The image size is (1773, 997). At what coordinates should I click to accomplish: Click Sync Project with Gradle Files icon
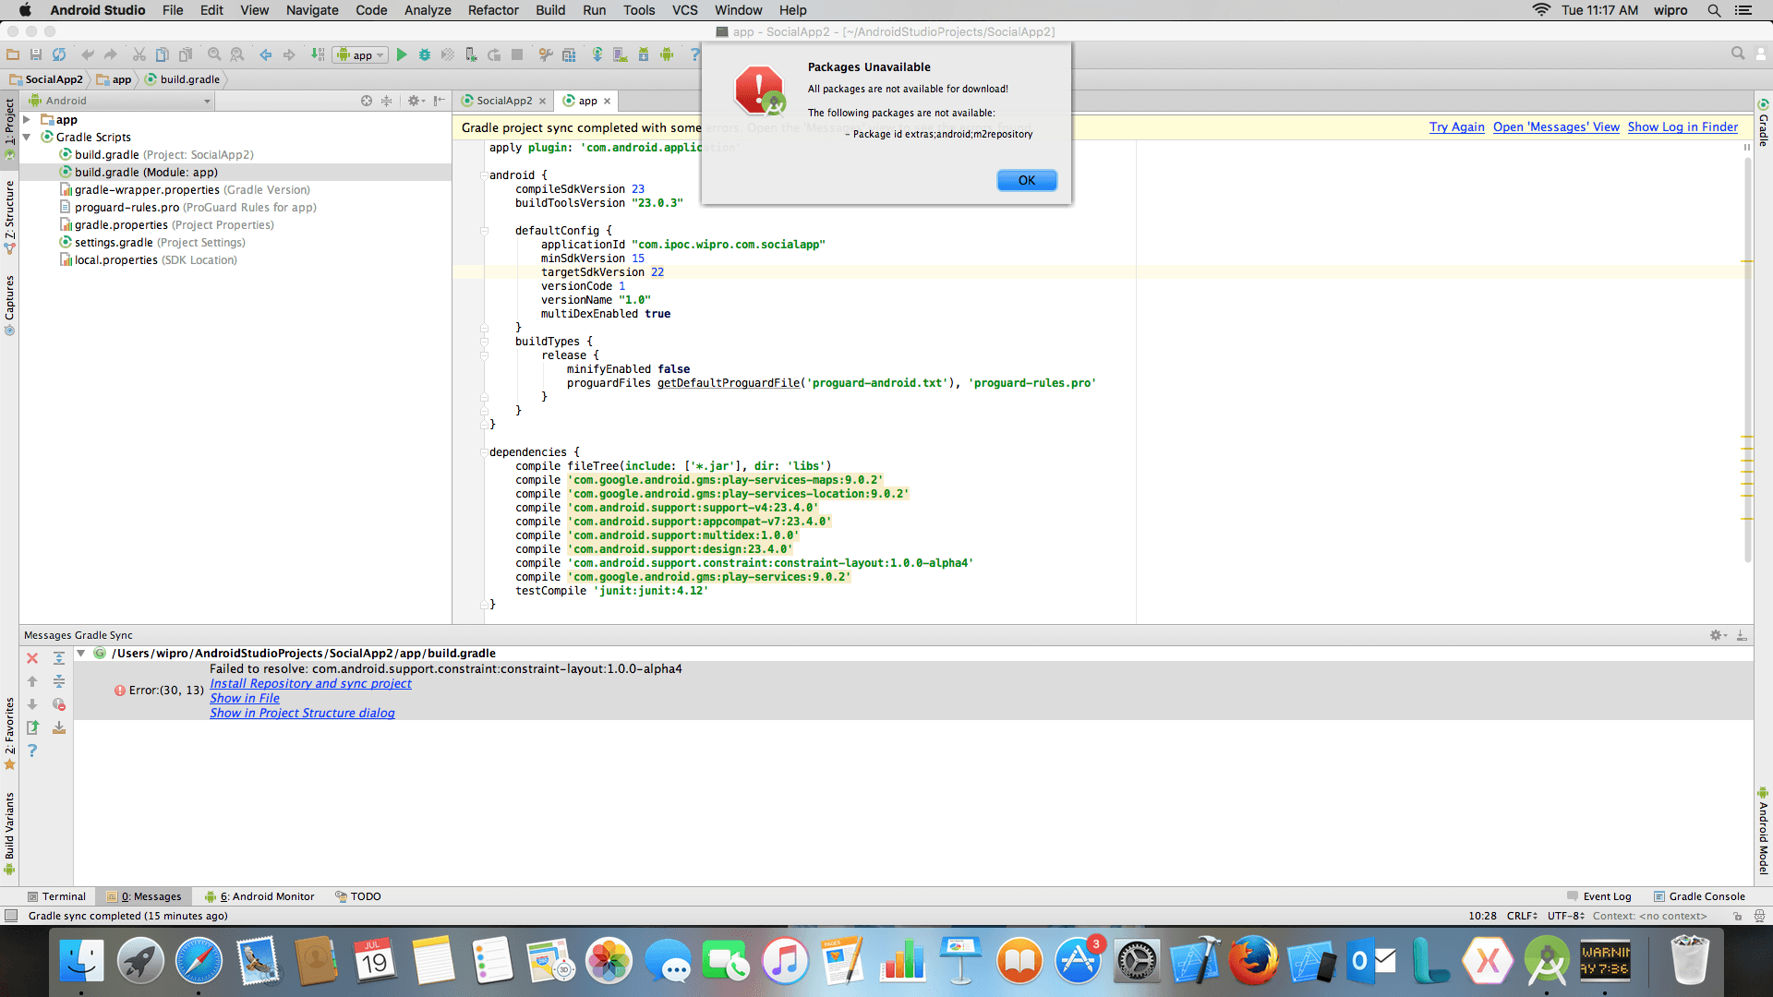click(x=597, y=55)
